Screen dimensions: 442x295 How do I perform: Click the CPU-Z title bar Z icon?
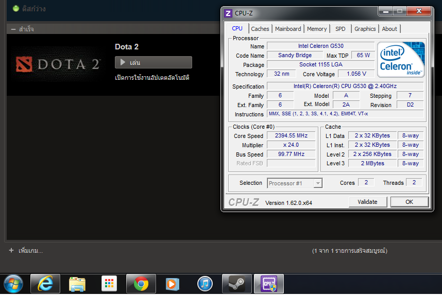point(228,13)
